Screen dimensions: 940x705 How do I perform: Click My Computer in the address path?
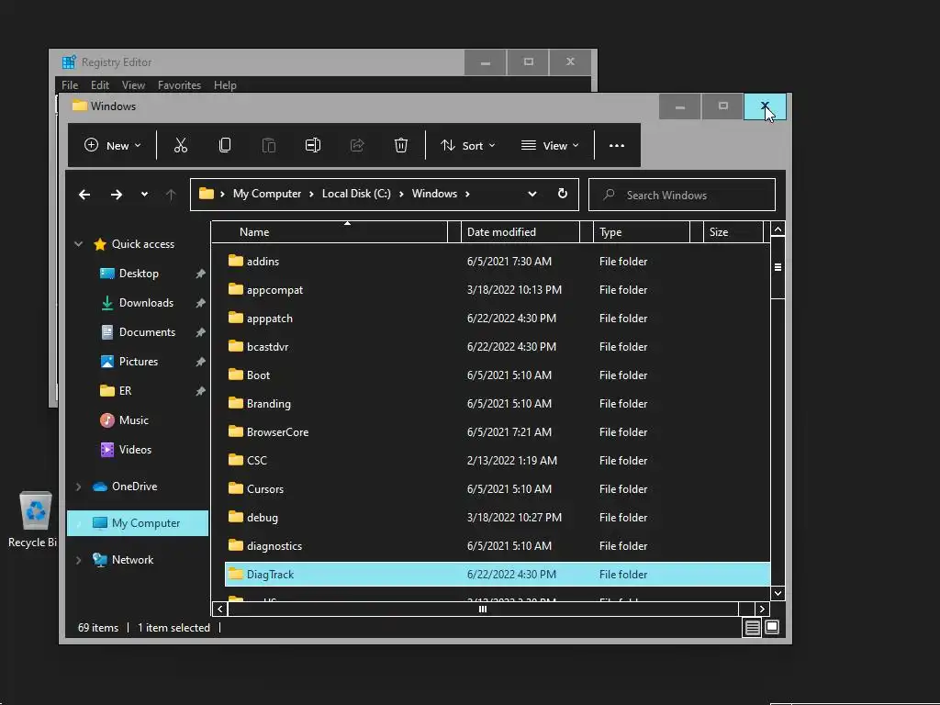267,194
